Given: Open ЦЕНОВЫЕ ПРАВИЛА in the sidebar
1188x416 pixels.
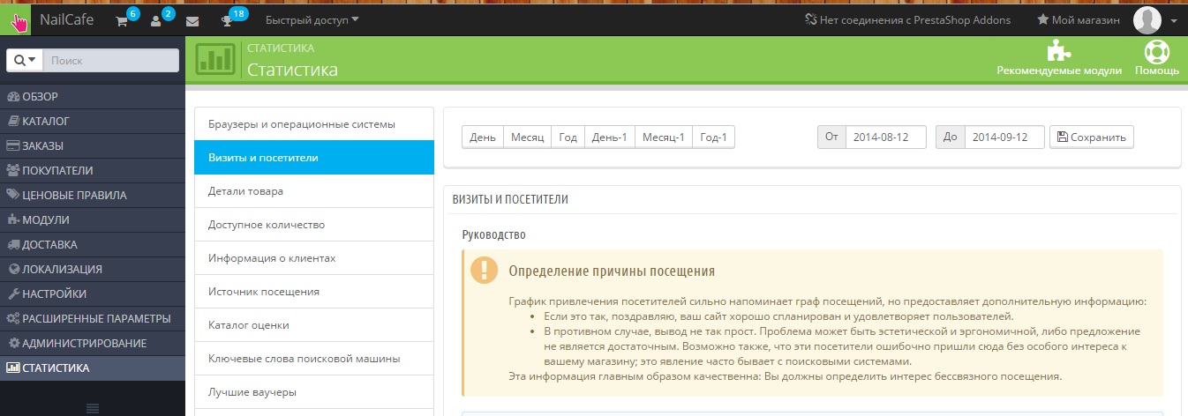Looking at the screenshot, I should pos(93,195).
